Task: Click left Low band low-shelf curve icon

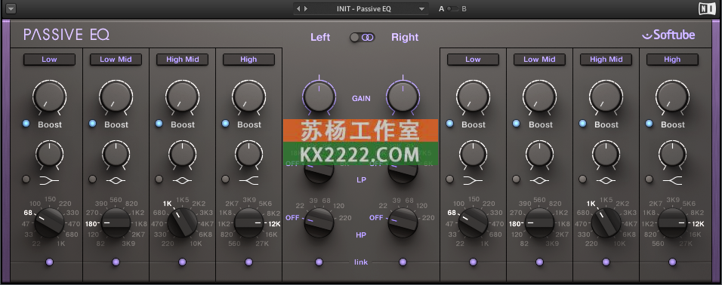Action: [x=49, y=181]
